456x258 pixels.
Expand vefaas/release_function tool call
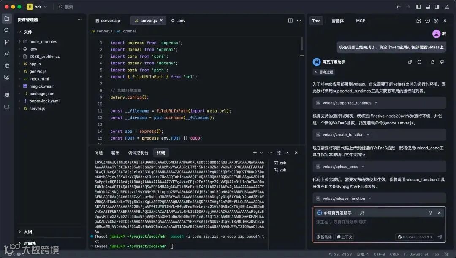click(379, 199)
